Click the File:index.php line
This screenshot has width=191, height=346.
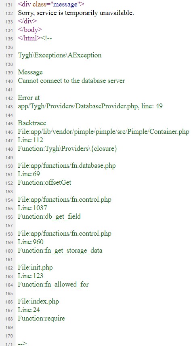point(38,302)
